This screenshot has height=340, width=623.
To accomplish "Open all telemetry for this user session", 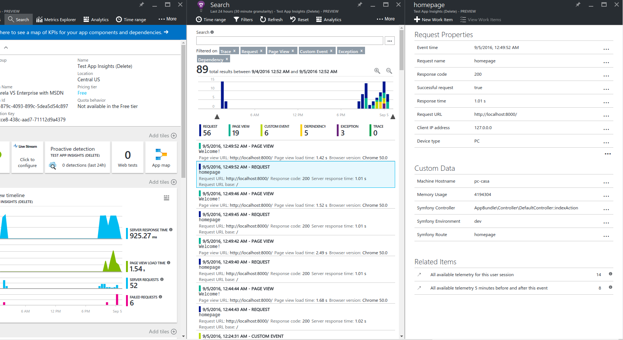I will [514, 275].
